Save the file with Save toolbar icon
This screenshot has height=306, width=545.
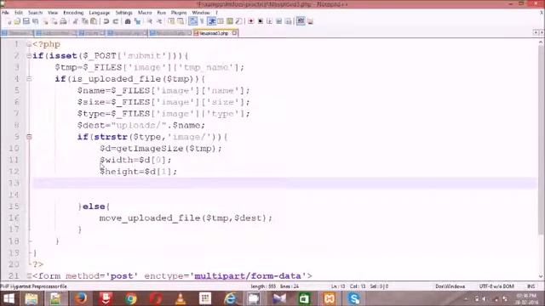click(x=26, y=21)
